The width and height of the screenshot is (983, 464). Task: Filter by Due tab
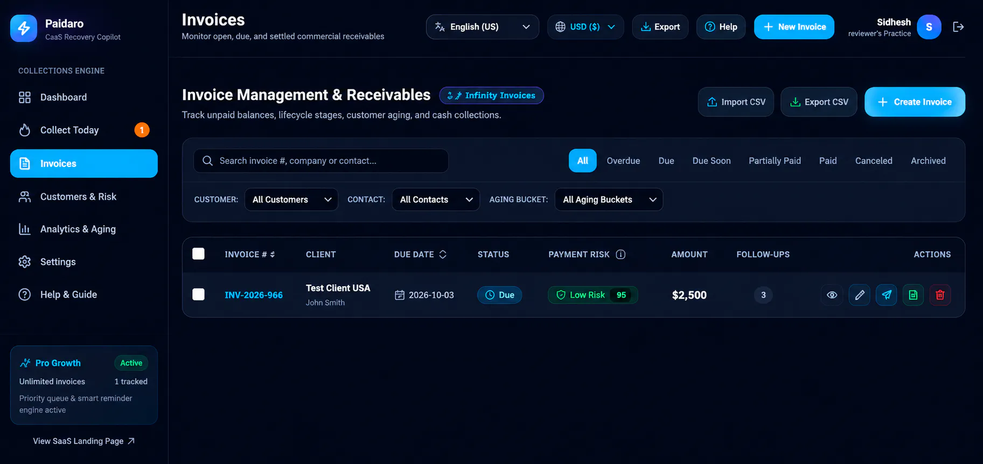(666, 161)
